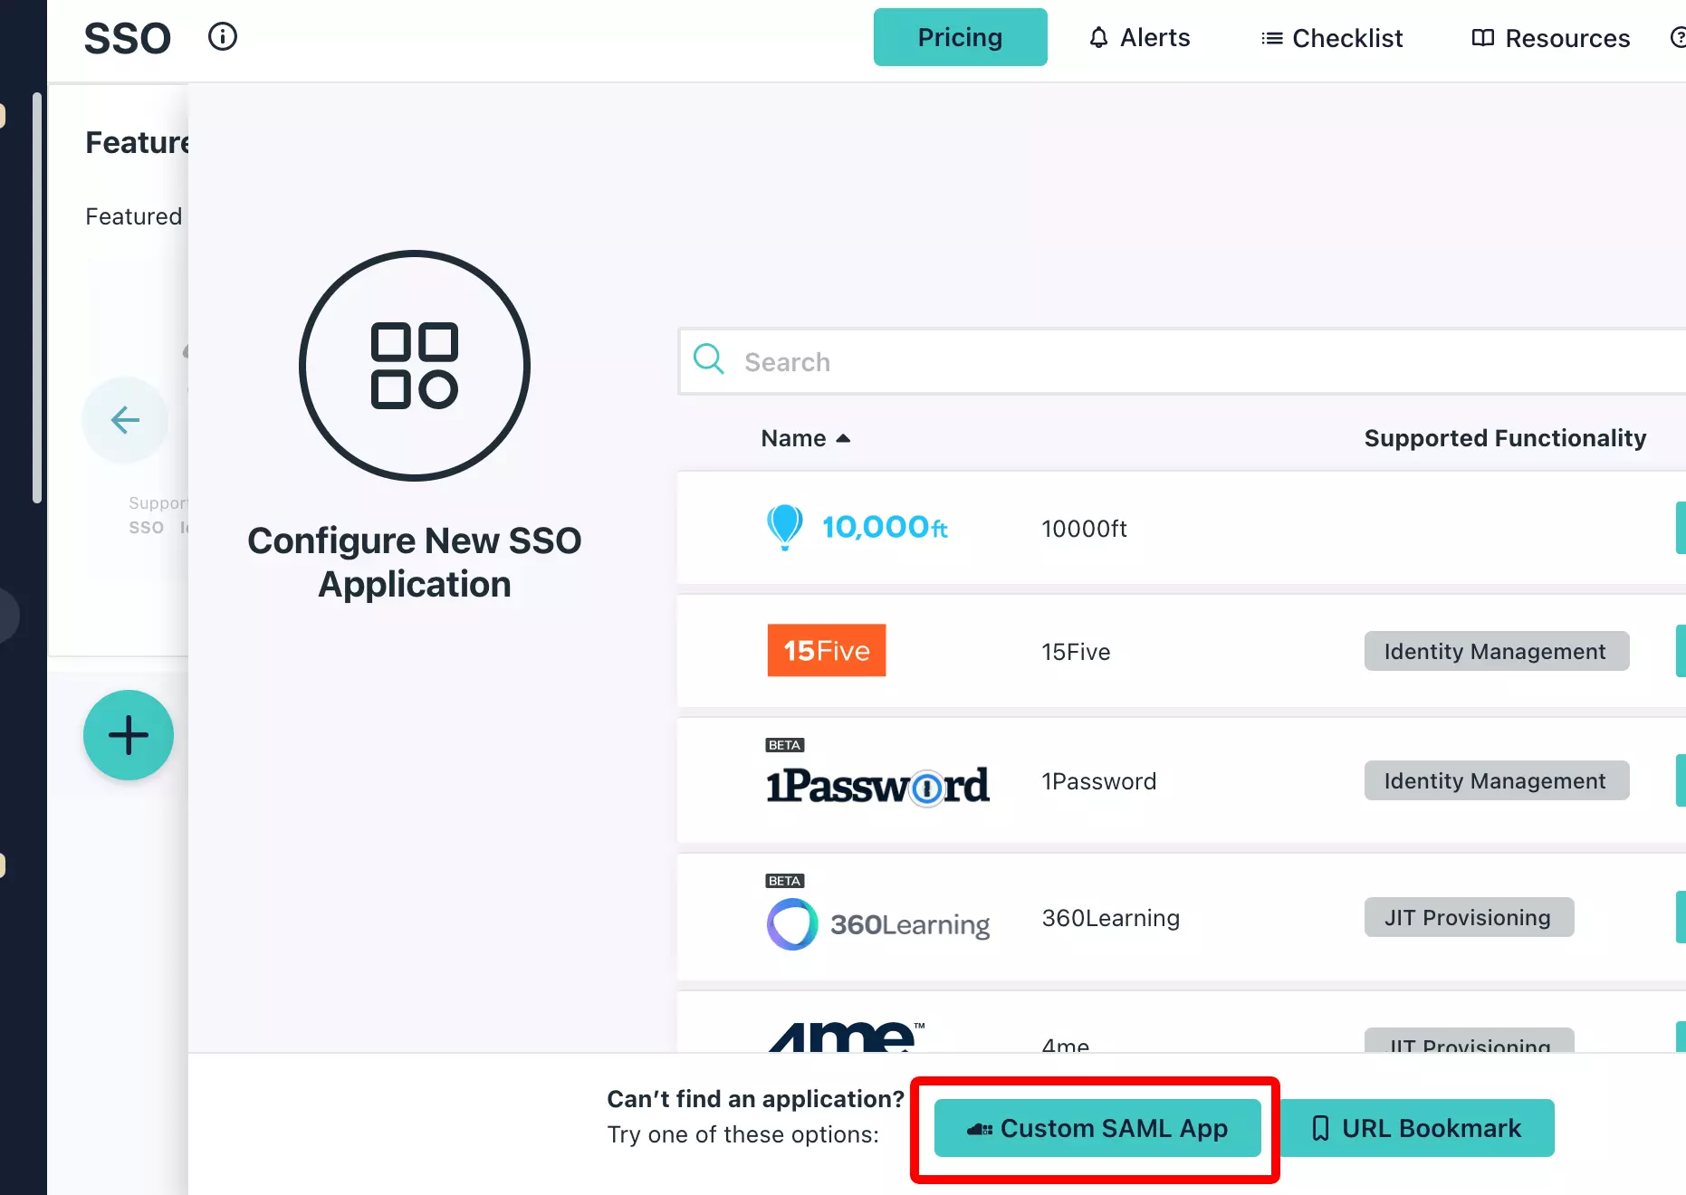Click the URL Bookmark button
Viewport: 1686px width, 1195px height.
[1417, 1128]
